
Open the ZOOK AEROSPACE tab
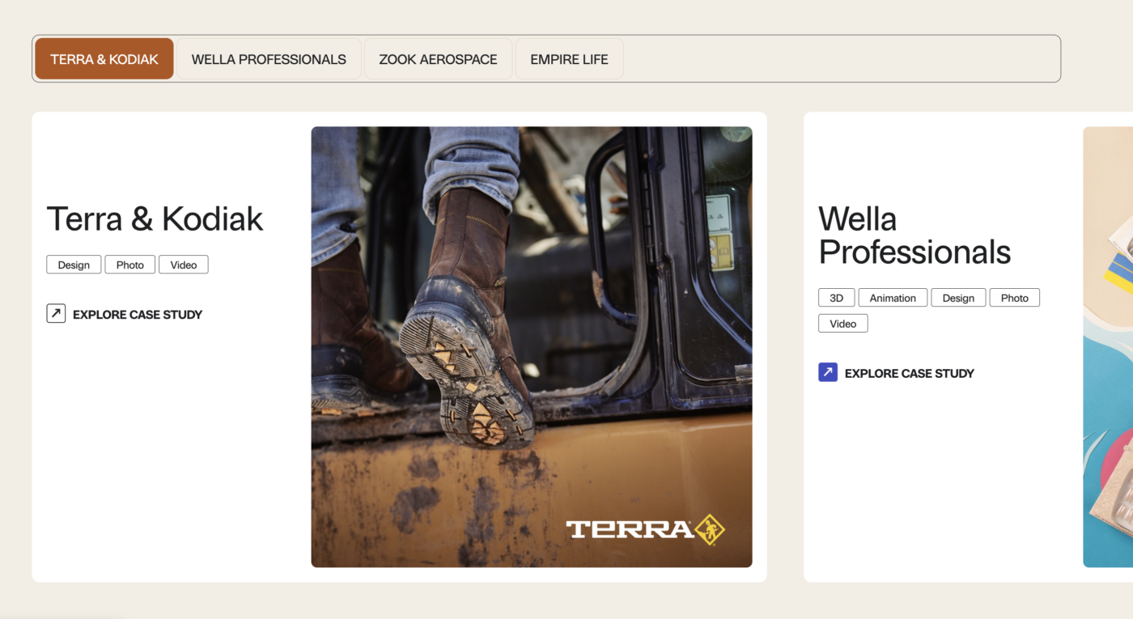coord(438,59)
